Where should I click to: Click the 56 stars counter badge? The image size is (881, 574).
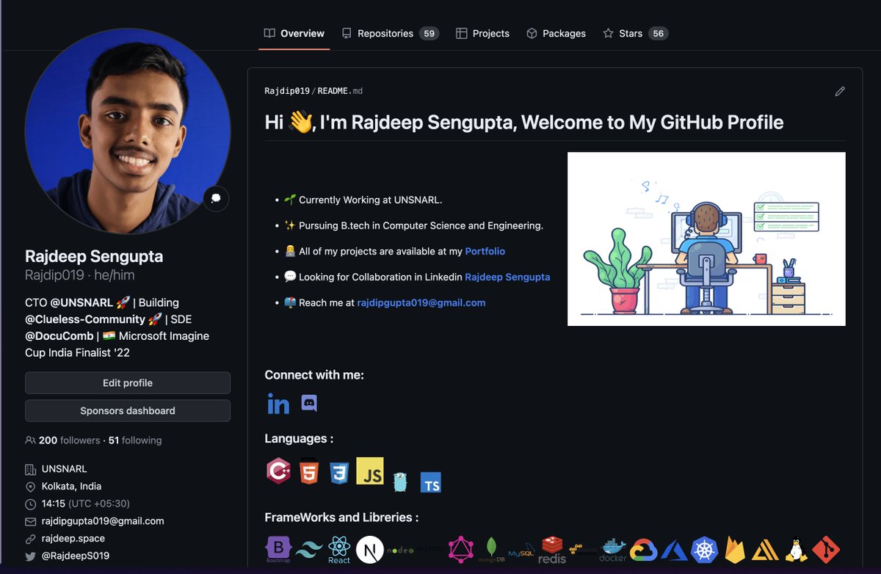(659, 34)
